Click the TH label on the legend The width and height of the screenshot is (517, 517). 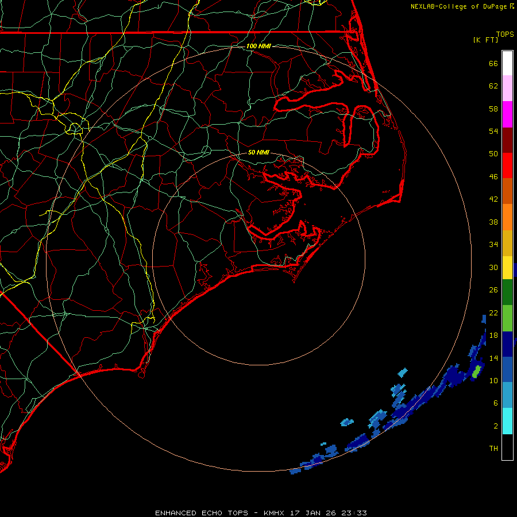pos(493,449)
